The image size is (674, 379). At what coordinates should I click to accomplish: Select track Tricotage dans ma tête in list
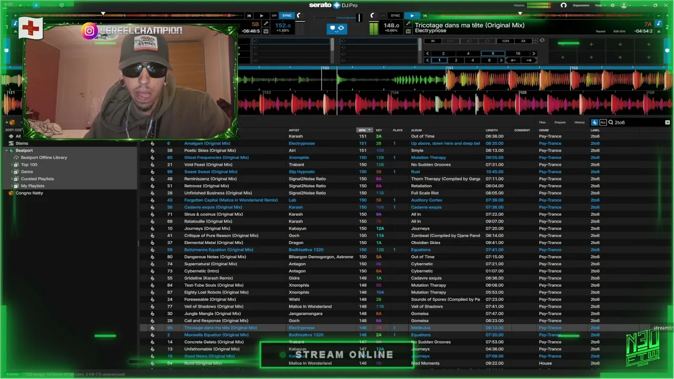pyautogui.click(x=220, y=328)
